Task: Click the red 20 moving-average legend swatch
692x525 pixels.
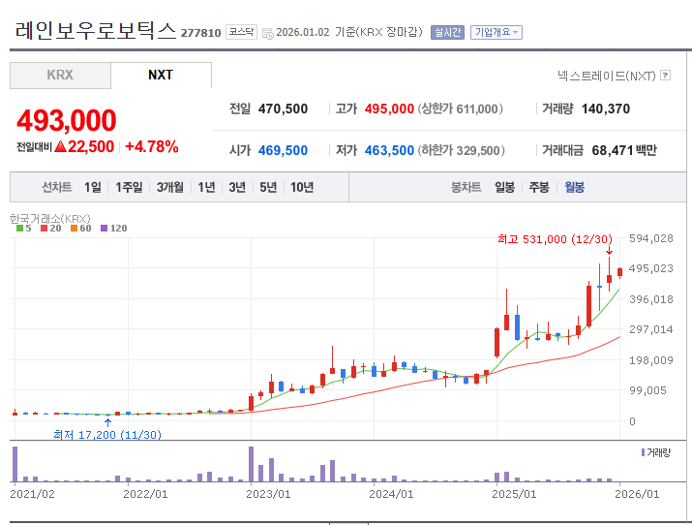Action: click(44, 229)
